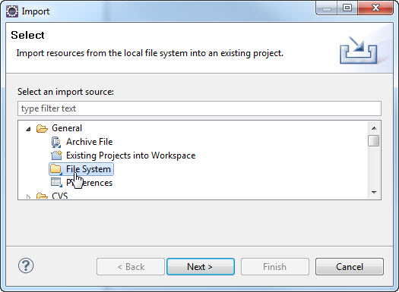
Task: Click the Eclipse icon in the title bar
Action: 12,11
